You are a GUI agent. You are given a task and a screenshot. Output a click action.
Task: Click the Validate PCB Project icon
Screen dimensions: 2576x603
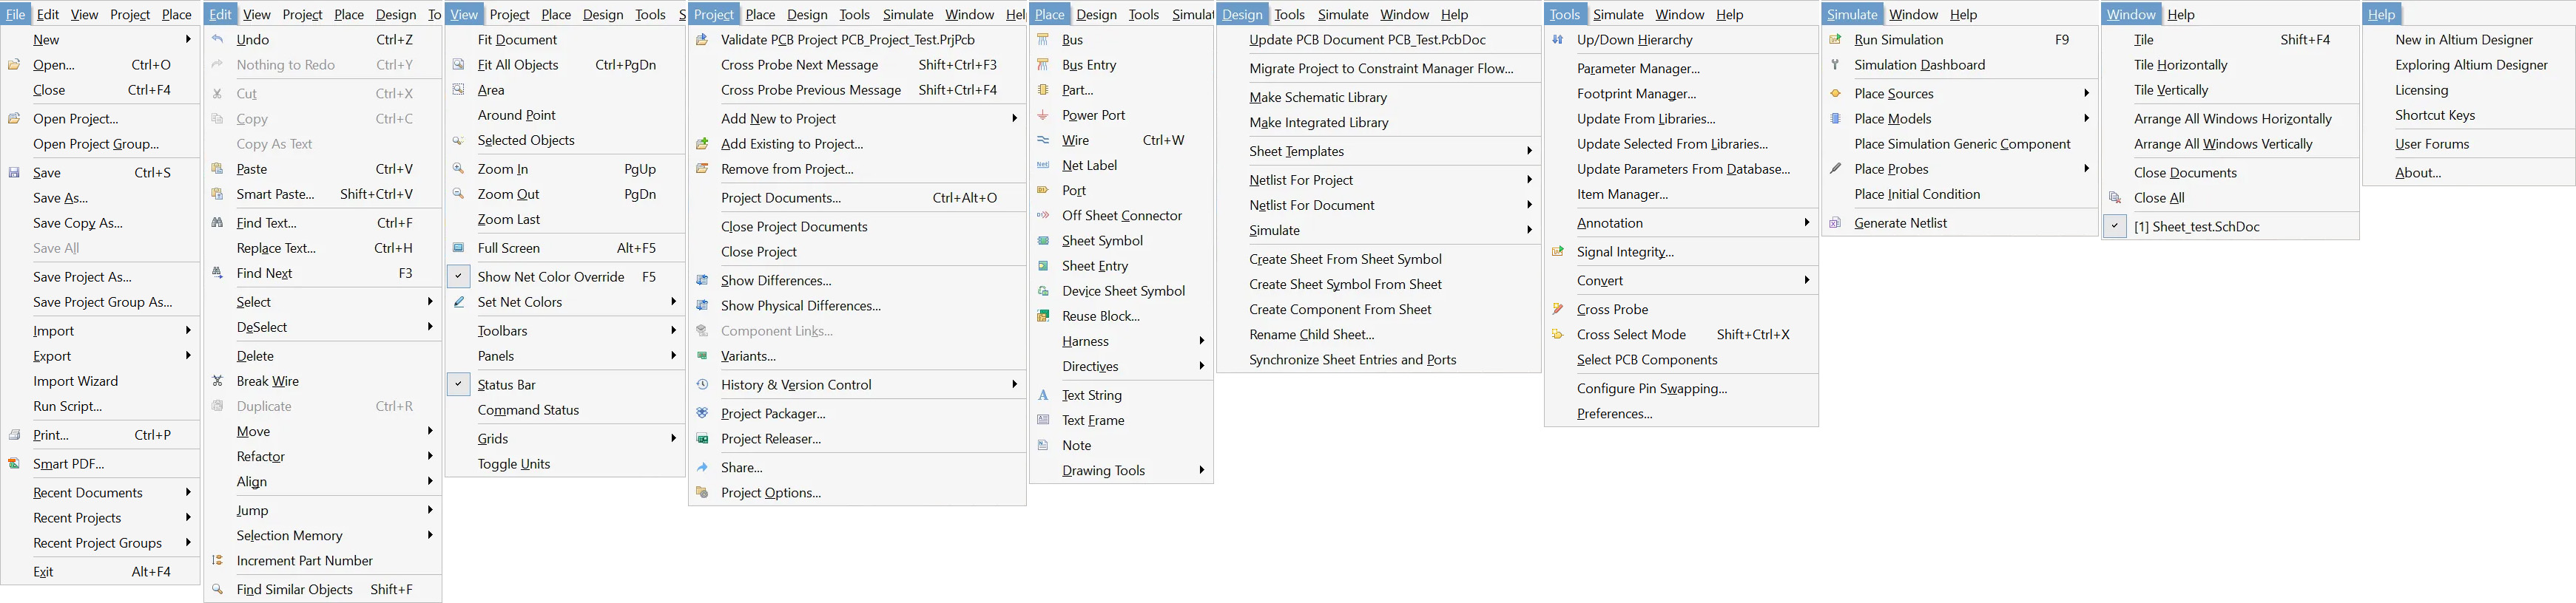tap(702, 40)
